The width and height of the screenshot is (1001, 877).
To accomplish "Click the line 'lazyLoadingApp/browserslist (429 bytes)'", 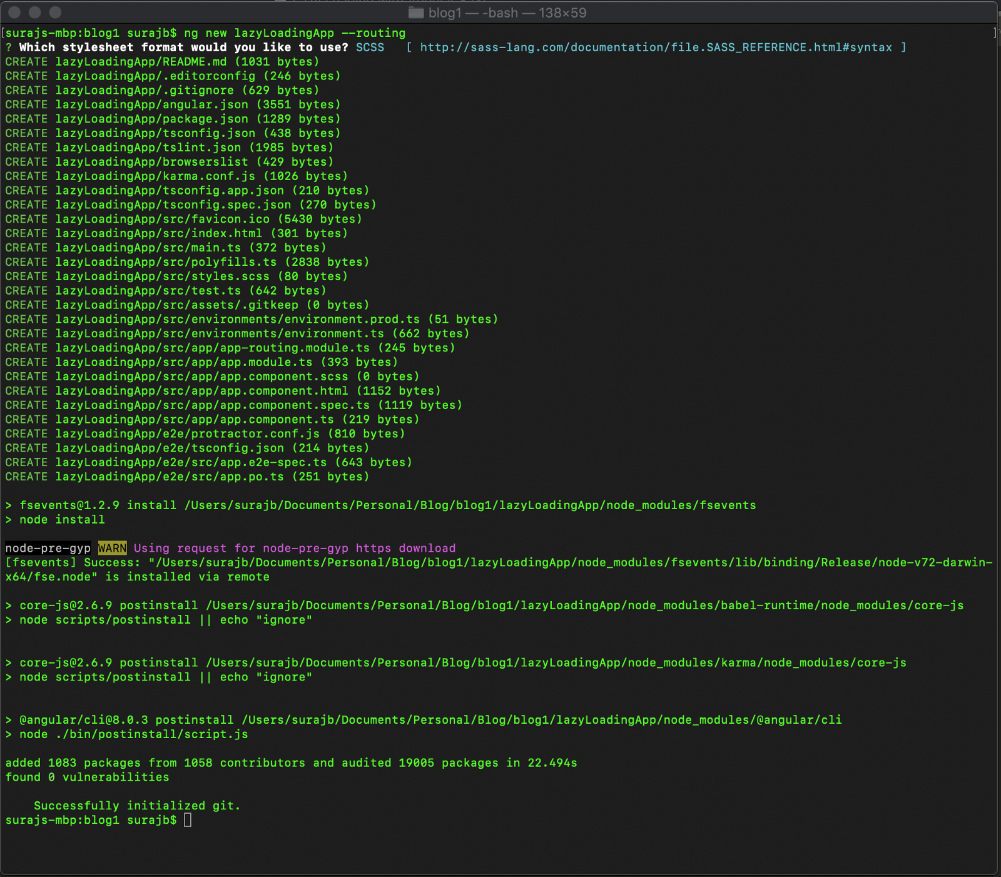I will (195, 163).
